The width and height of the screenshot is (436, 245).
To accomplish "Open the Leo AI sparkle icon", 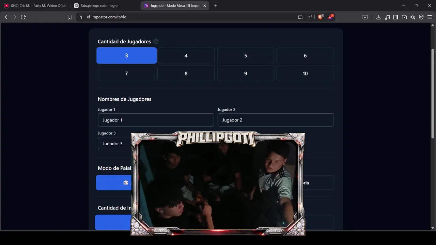I will point(412,17).
